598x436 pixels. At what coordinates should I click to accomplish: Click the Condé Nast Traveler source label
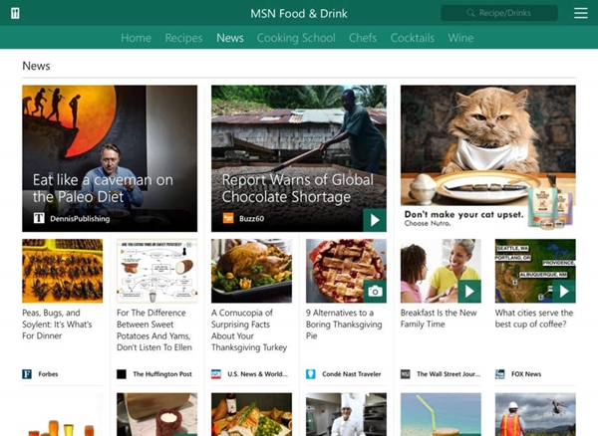click(351, 374)
